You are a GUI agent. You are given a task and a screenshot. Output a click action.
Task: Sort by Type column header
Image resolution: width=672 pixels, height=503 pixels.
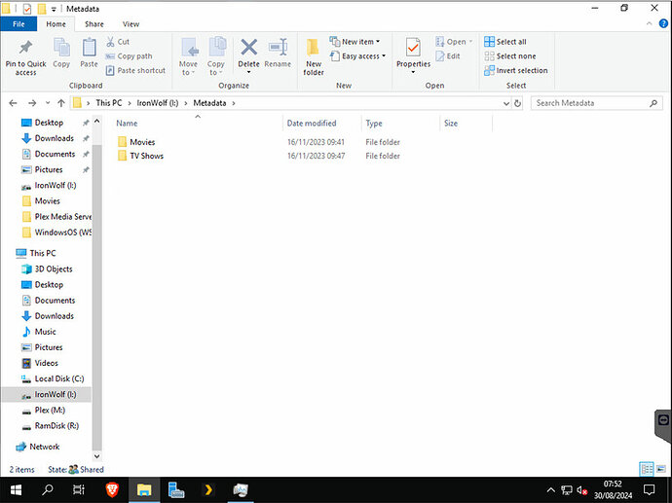374,124
